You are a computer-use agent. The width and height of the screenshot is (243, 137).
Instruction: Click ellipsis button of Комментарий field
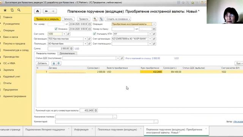156,122
